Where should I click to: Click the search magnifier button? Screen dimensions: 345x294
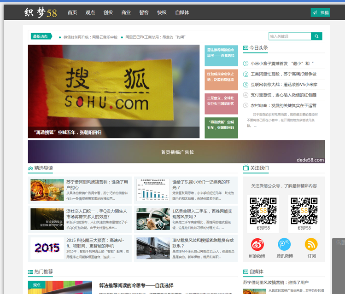tap(316, 36)
